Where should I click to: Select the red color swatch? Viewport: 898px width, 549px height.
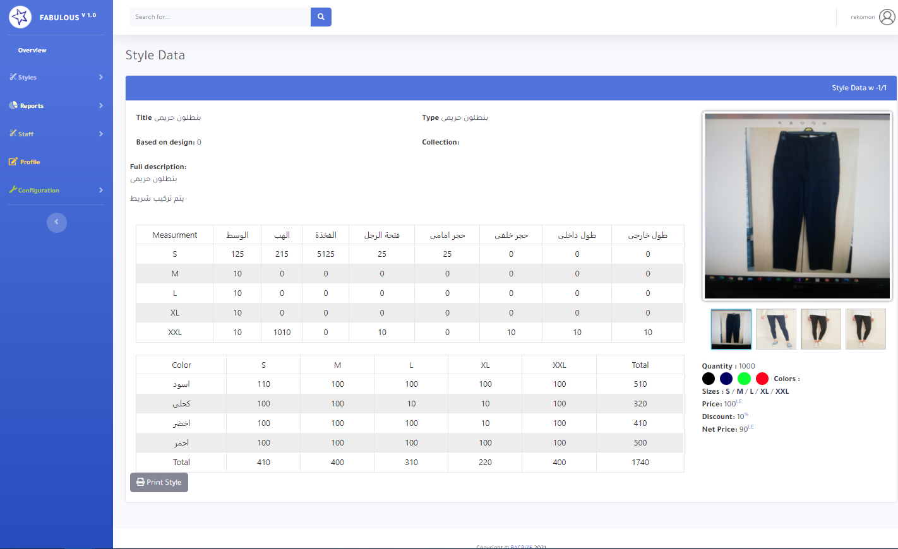(x=762, y=379)
